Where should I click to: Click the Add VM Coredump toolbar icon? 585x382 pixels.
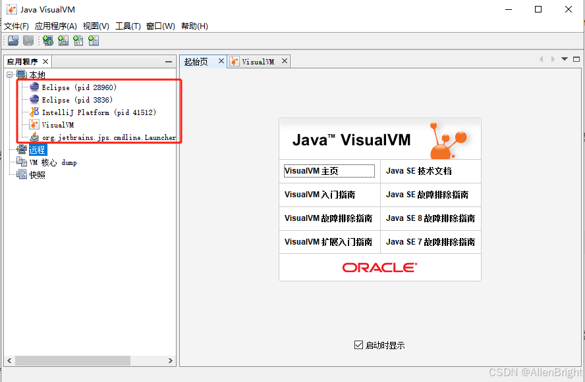coord(78,41)
